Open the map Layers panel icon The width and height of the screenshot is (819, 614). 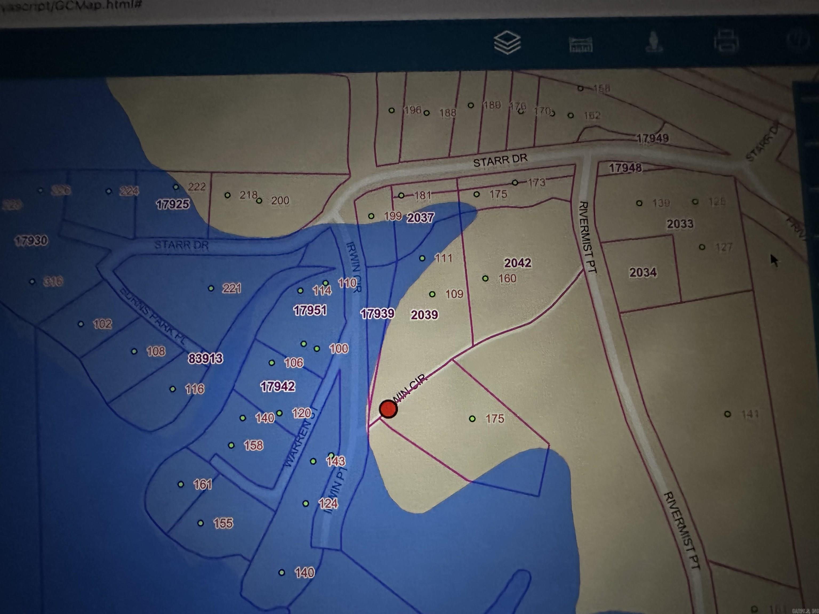[507, 43]
